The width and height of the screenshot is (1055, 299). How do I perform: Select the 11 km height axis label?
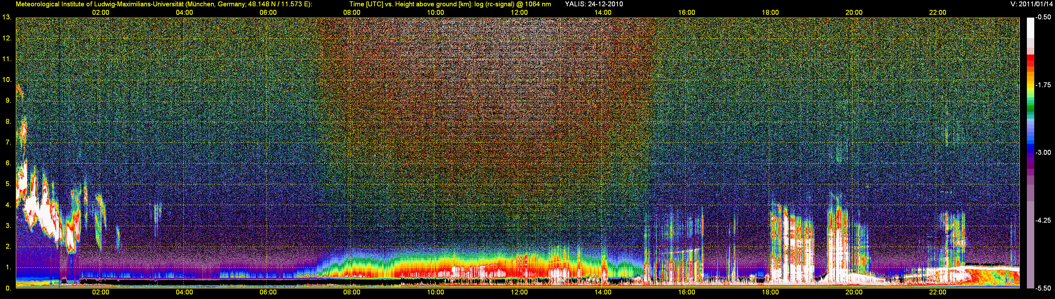[x=7, y=59]
